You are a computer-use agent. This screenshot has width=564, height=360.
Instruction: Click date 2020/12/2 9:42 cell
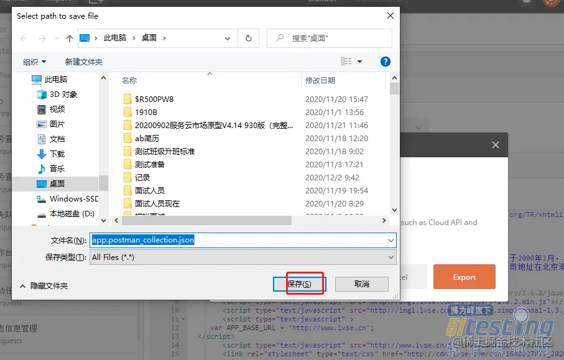pyautogui.click(x=332, y=178)
